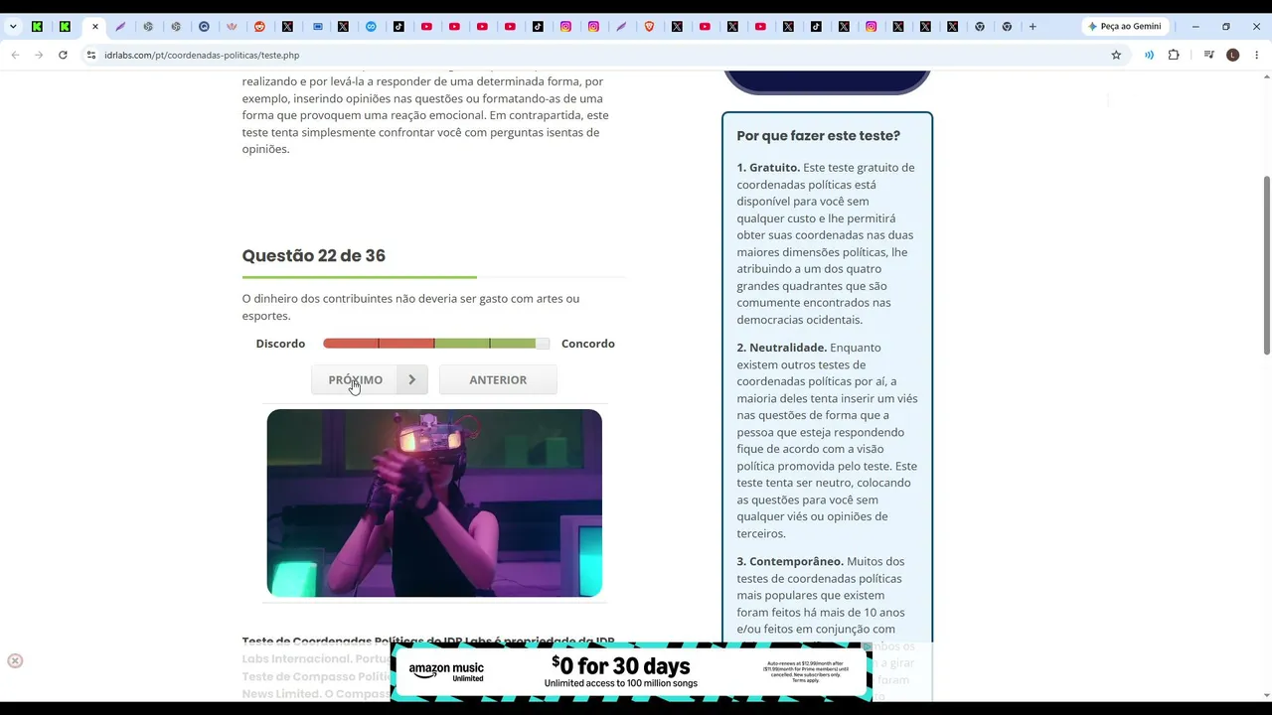Click the PRÓXIMO button
This screenshot has height=715, width=1272.
coord(355,379)
